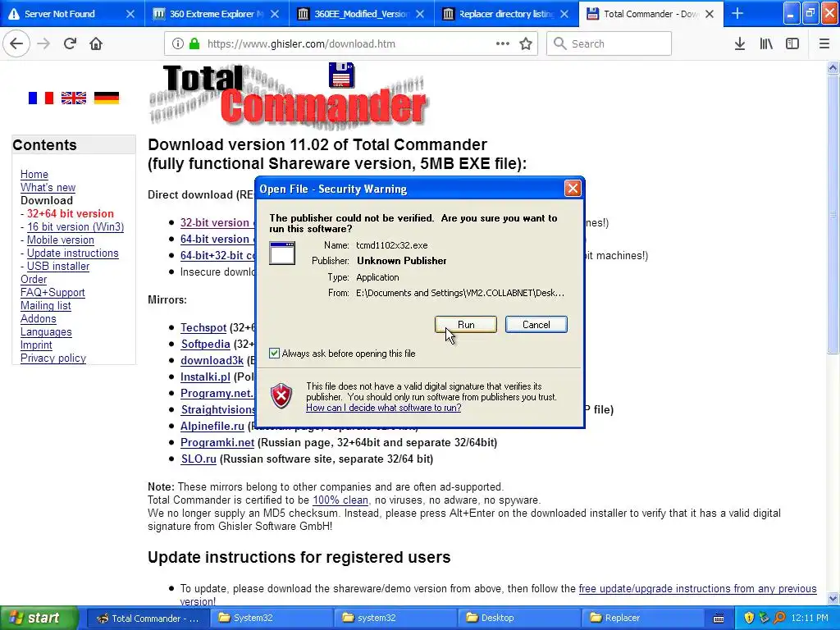The height and width of the screenshot is (630, 840).
Task: Click the page scrollbar down arrow
Action: point(833,598)
